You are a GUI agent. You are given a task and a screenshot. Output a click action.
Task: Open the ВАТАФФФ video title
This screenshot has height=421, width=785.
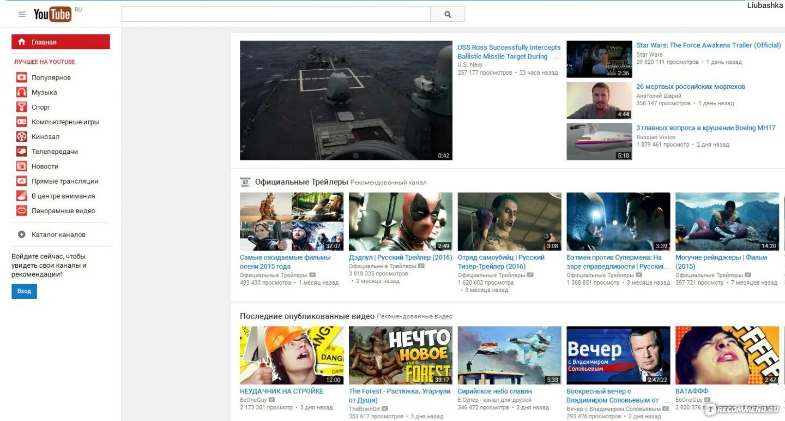click(x=692, y=392)
